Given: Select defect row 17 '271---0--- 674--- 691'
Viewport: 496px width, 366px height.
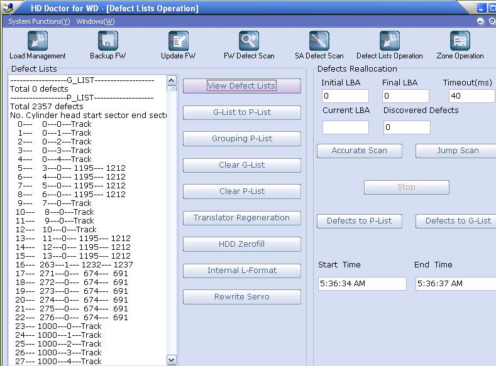Looking at the screenshot, I should 72,274.
